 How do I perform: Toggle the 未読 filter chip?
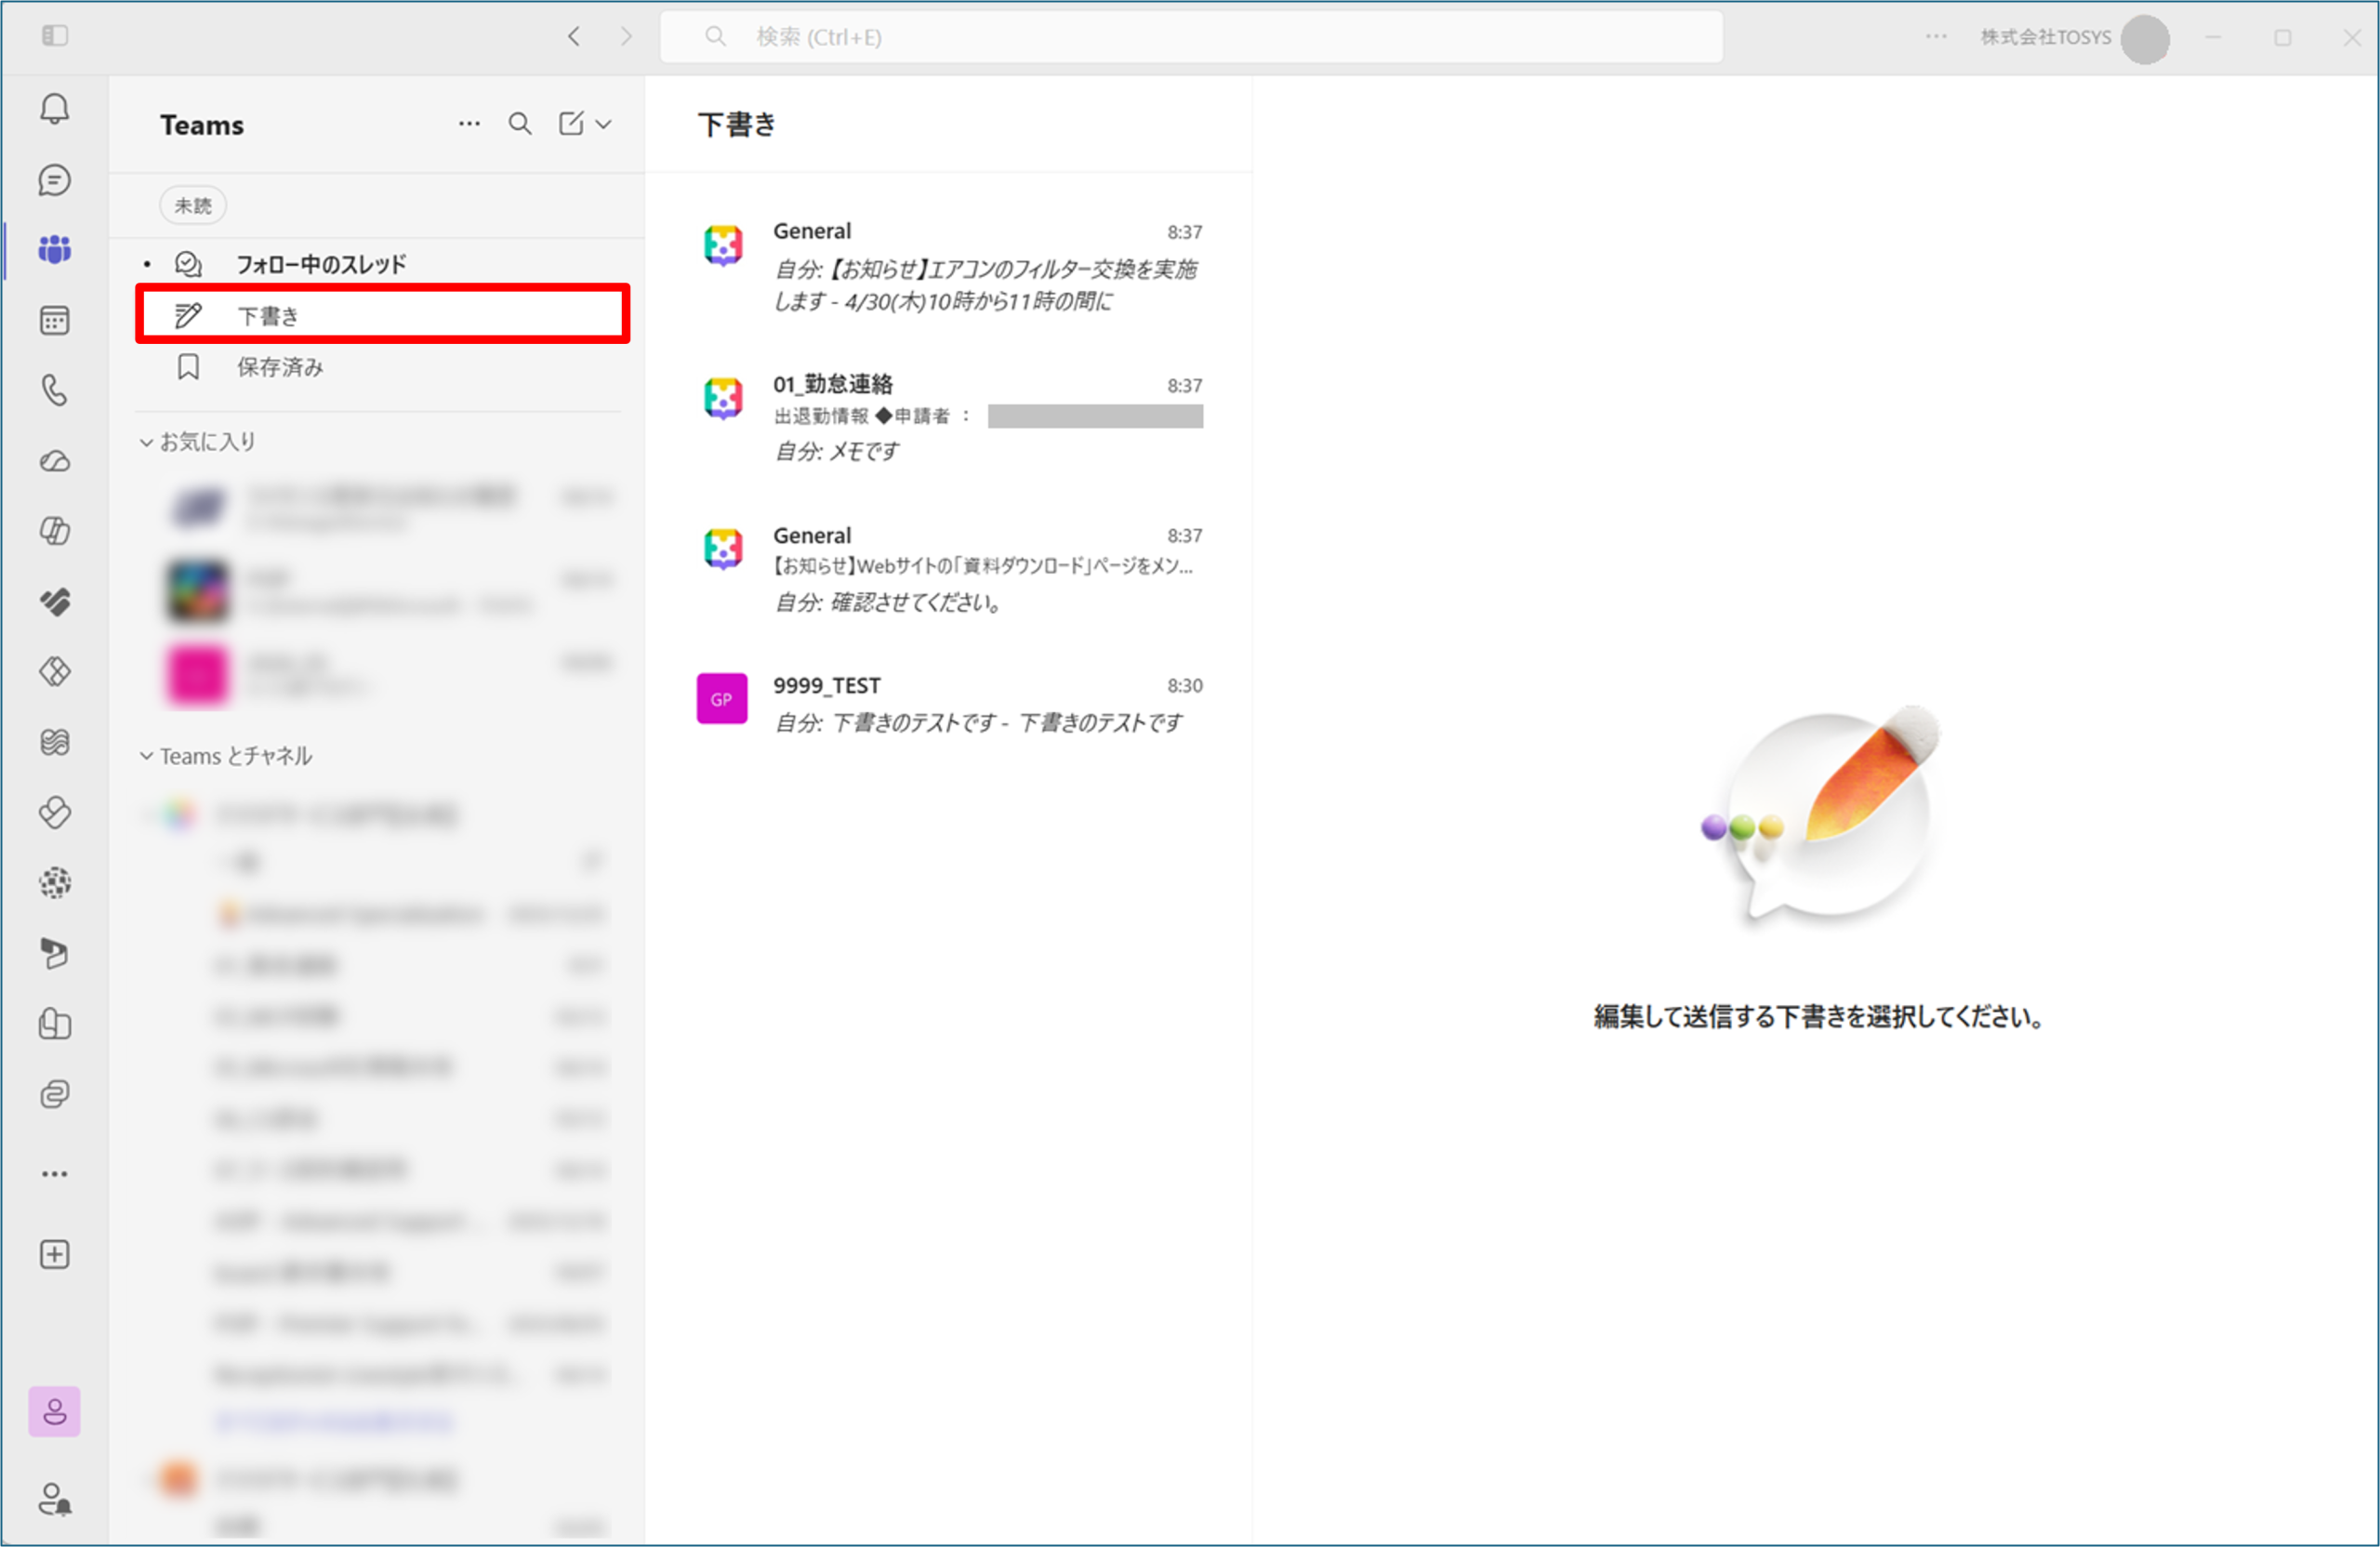[x=192, y=206]
